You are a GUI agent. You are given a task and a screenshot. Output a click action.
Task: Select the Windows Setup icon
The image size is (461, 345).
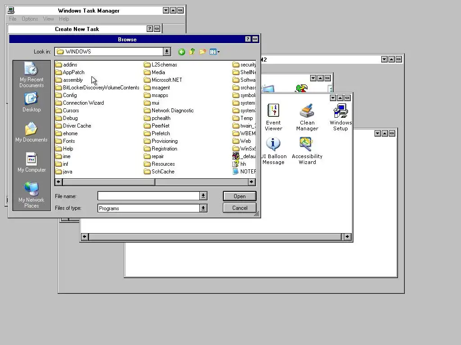(340, 117)
